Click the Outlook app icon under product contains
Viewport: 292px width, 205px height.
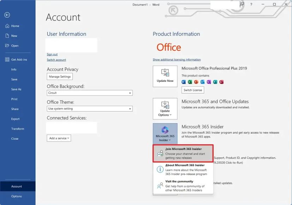(202, 82)
